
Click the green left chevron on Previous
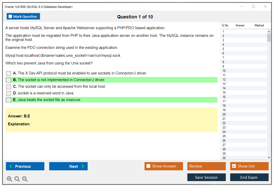11,166
